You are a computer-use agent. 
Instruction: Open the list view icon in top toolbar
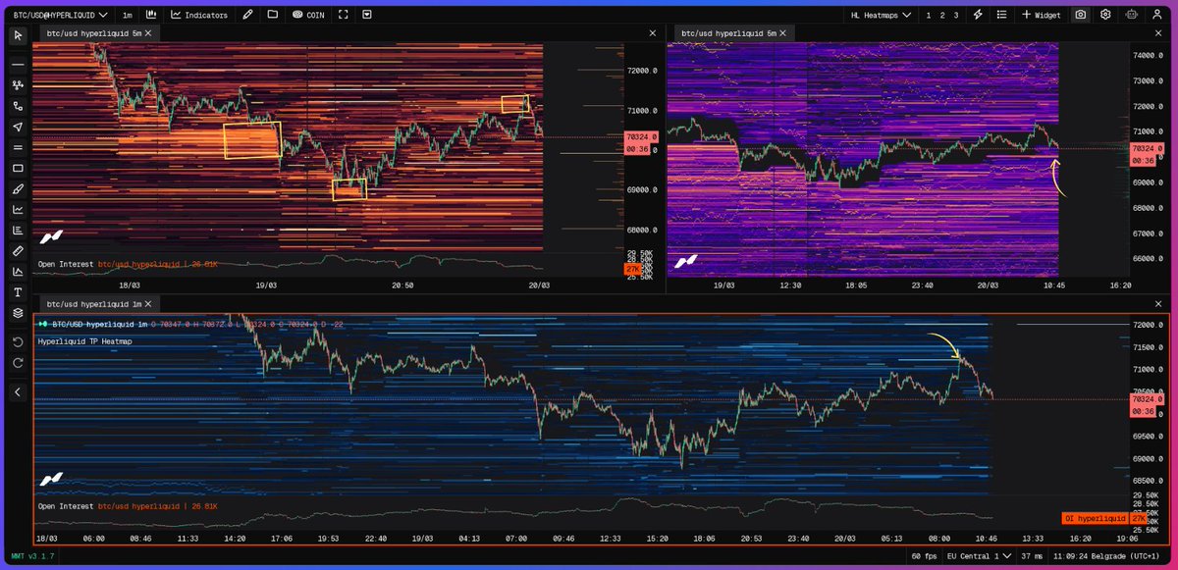tap(1002, 15)
